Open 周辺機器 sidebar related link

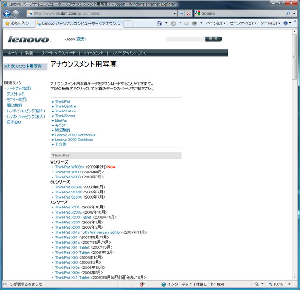tap(15, 105)
